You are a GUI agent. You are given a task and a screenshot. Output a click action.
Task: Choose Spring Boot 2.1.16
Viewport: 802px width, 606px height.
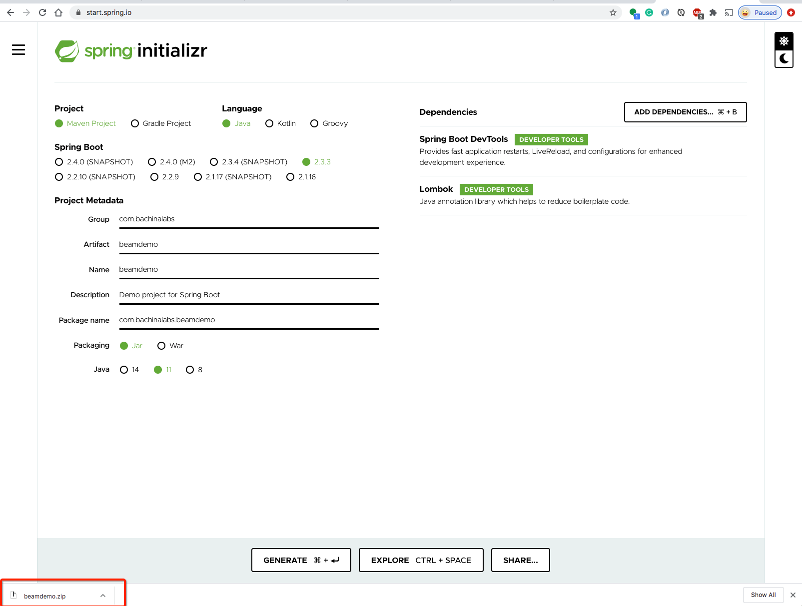301,177
